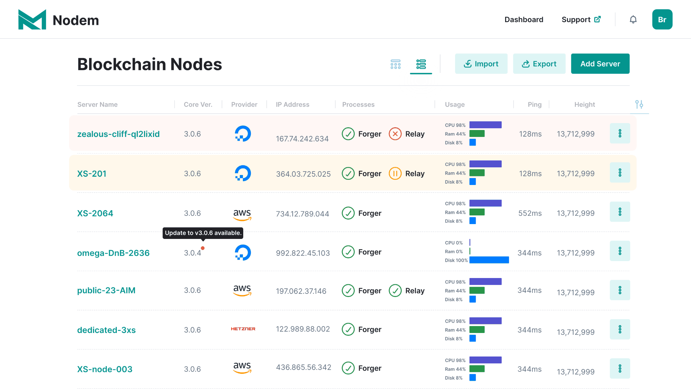
Task: Click the Hetzner provider logo
Action: pos(243,329)
